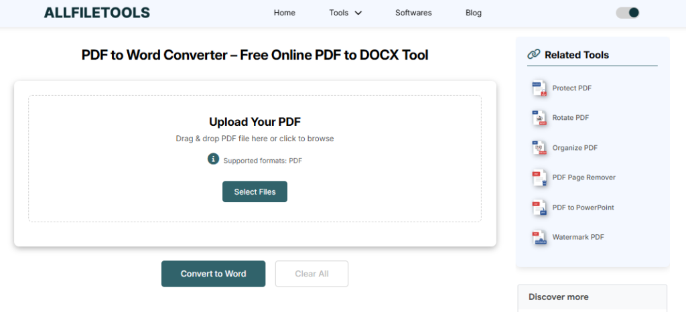The image size is (686, 312).
Task: Open the Home menu item
Action: 285,13
